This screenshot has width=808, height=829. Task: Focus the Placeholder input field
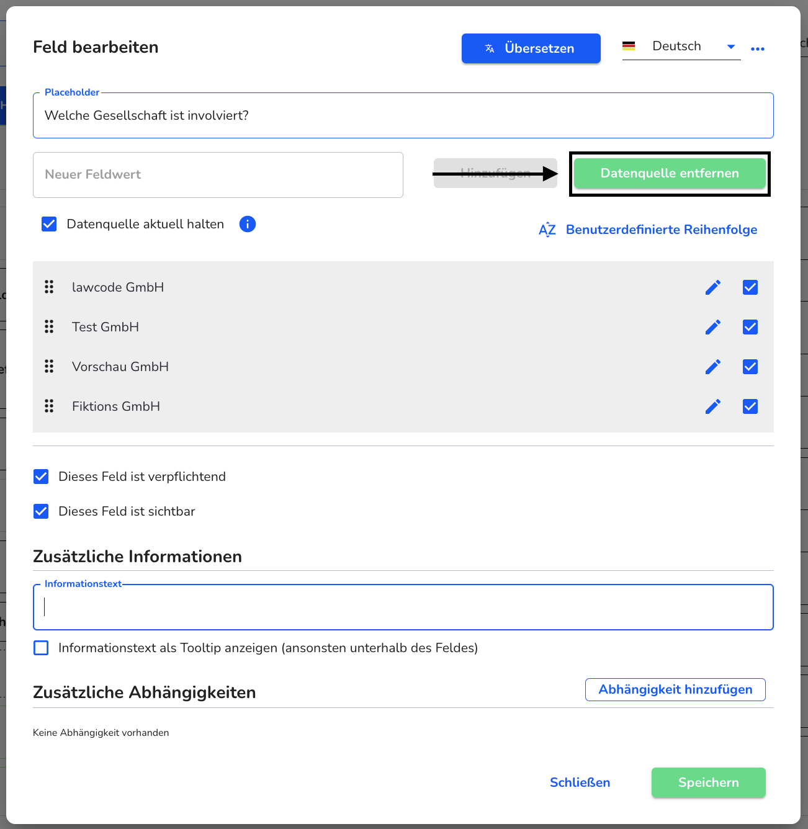pyautogui.click(x=403, y=115)
